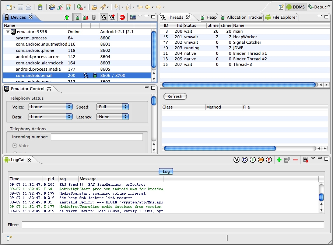Toggle Update Heap icon in Devices panel

(77, 17)
